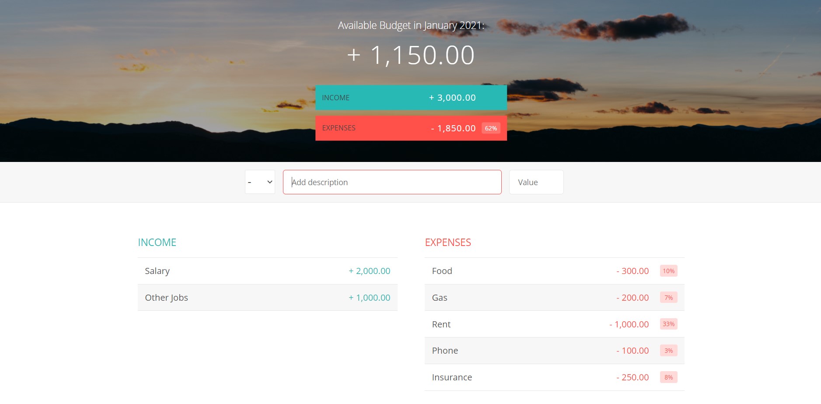Viewport: 821px width, 404px height.
Task: Click the - 200.00 Gas amount
Action: tap(632, 298)
